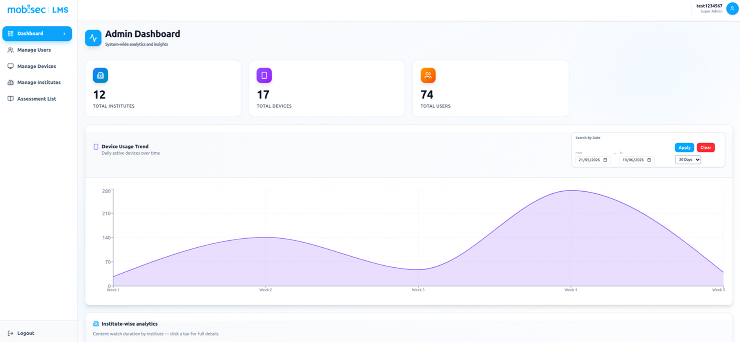The image size is (740, 342).
Task: Open the 30 Days range dropdown
Action: click(688, 160)
